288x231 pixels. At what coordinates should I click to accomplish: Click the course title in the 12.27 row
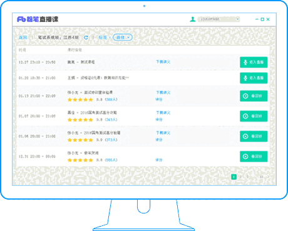point(81,62)
